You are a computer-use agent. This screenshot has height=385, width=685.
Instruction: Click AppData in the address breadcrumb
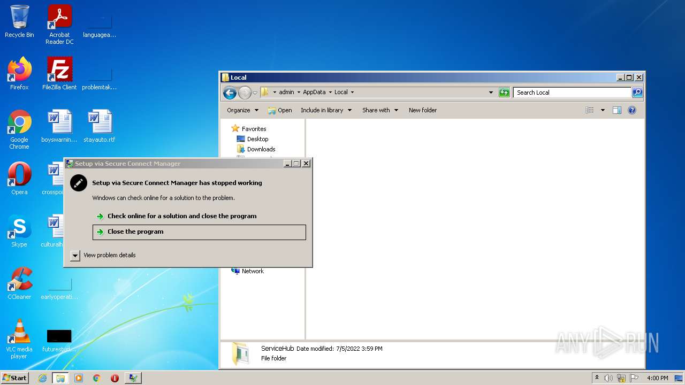[x=314, y=93]
